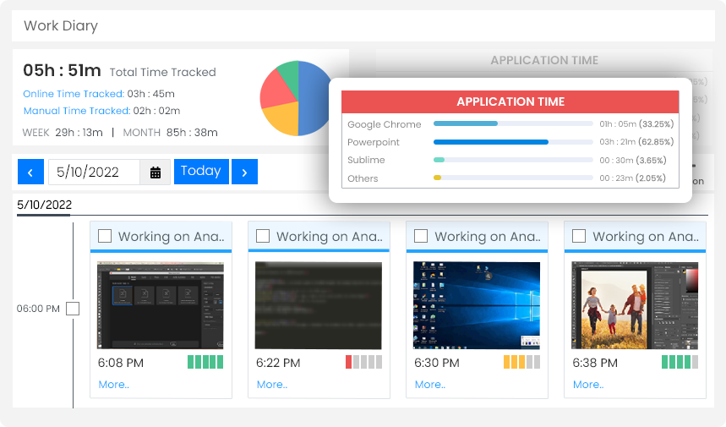Screen dimensions: 726x427
Task: Click red activity bars under 6:22 PM
Action: click(363, 362)
